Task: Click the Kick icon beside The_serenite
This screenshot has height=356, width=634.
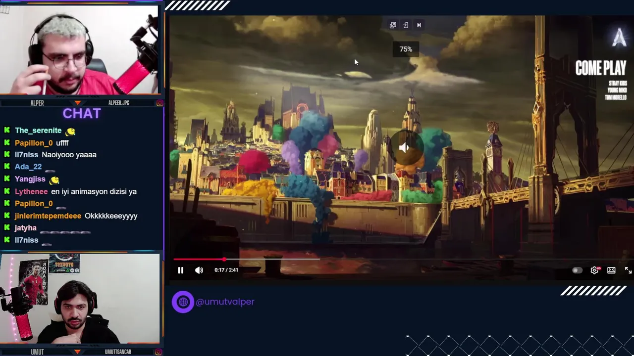Action: pos(7,131)
